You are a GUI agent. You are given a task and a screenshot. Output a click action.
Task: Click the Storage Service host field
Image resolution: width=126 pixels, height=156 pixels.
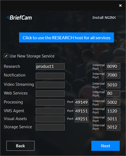tap(50, 127)
